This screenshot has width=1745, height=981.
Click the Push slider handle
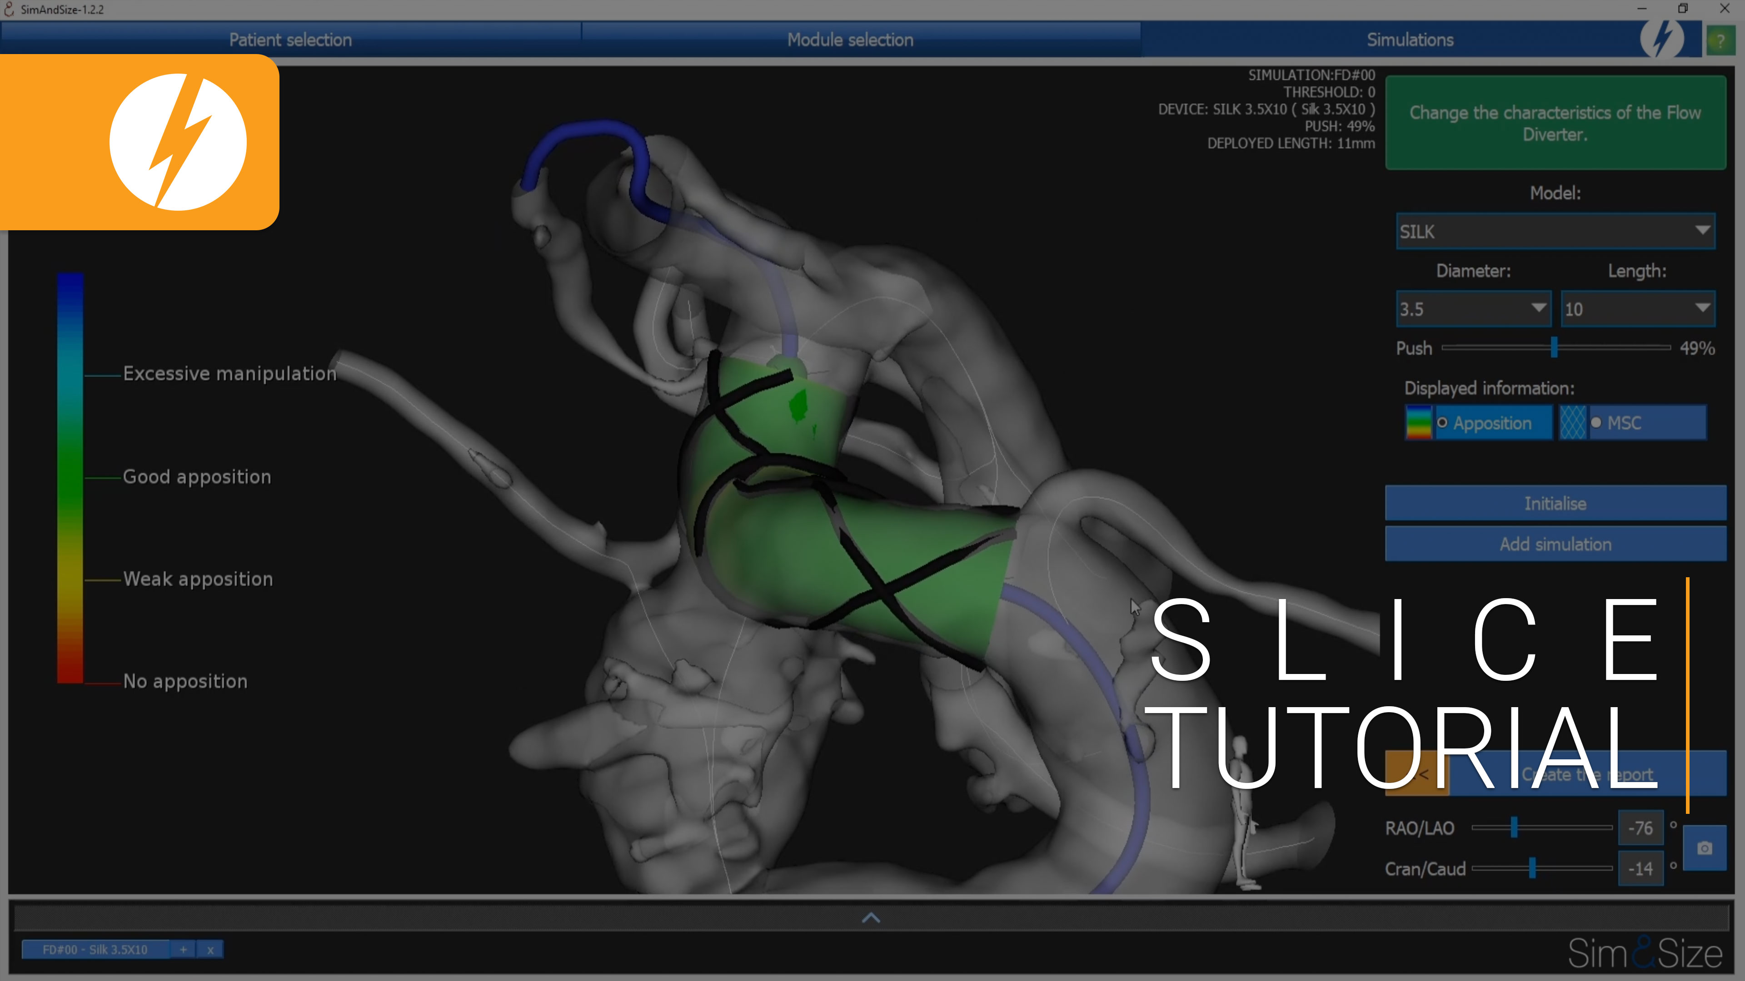point(1554,347)
